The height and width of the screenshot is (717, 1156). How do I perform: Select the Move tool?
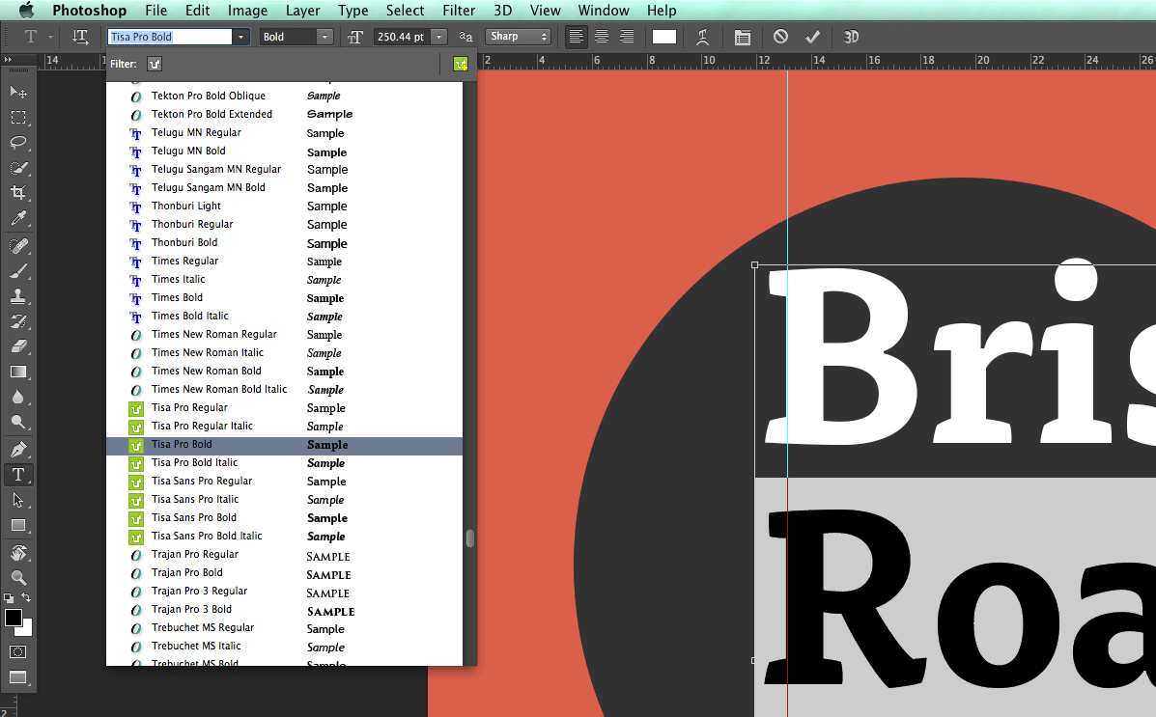click(18, 92)
